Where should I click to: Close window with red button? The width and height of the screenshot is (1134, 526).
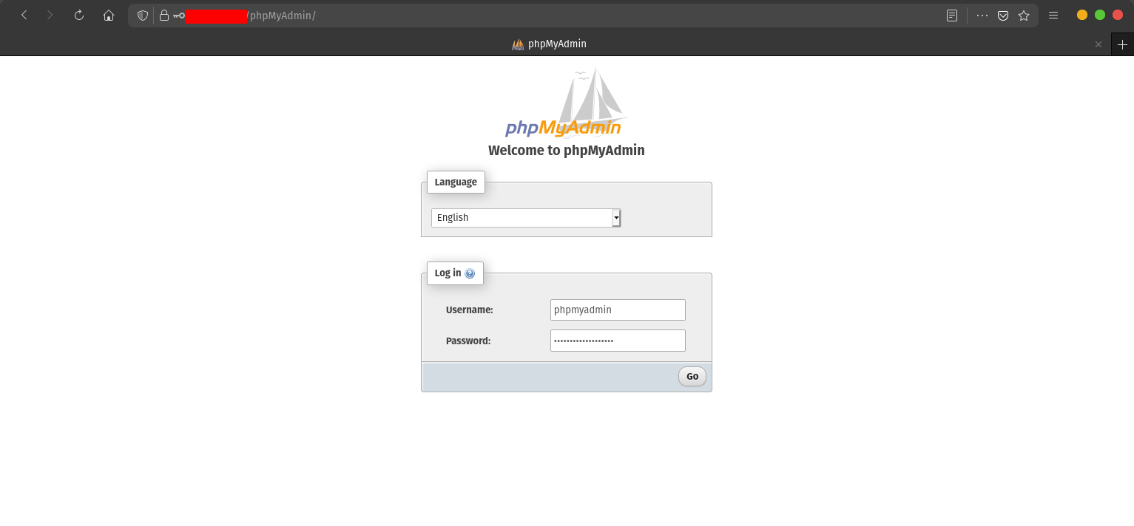click(x=1118, y=15)
